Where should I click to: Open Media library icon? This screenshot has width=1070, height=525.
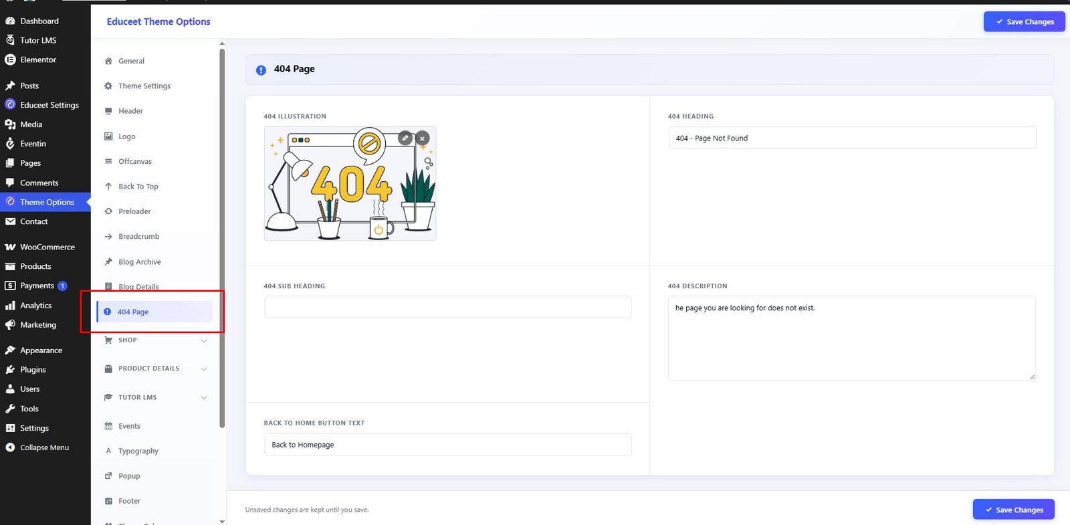coord(10,124)
